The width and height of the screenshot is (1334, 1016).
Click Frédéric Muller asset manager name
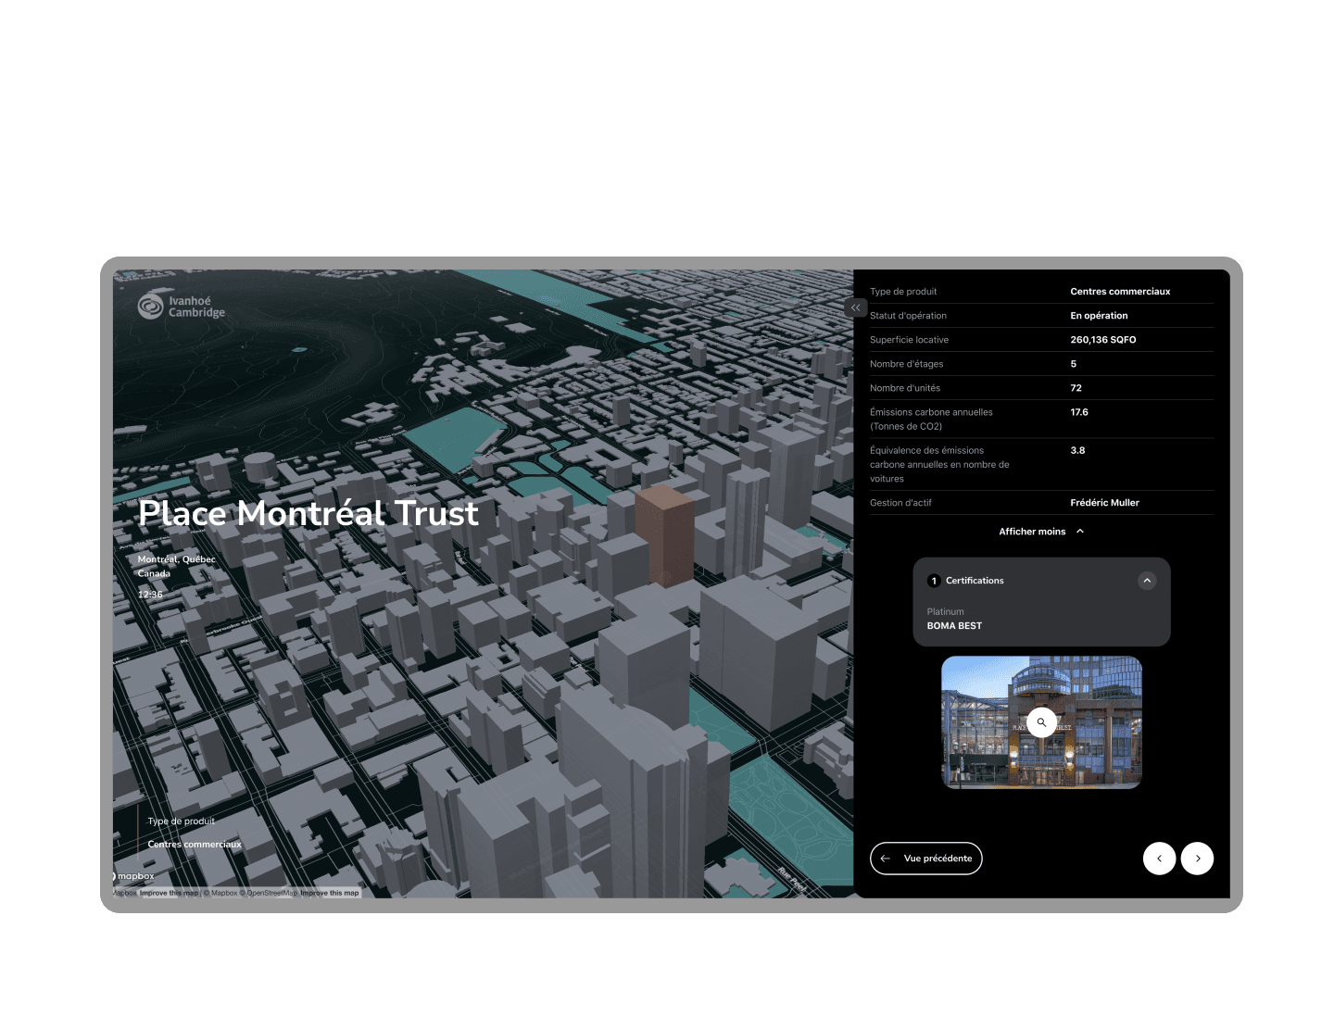1104,503
